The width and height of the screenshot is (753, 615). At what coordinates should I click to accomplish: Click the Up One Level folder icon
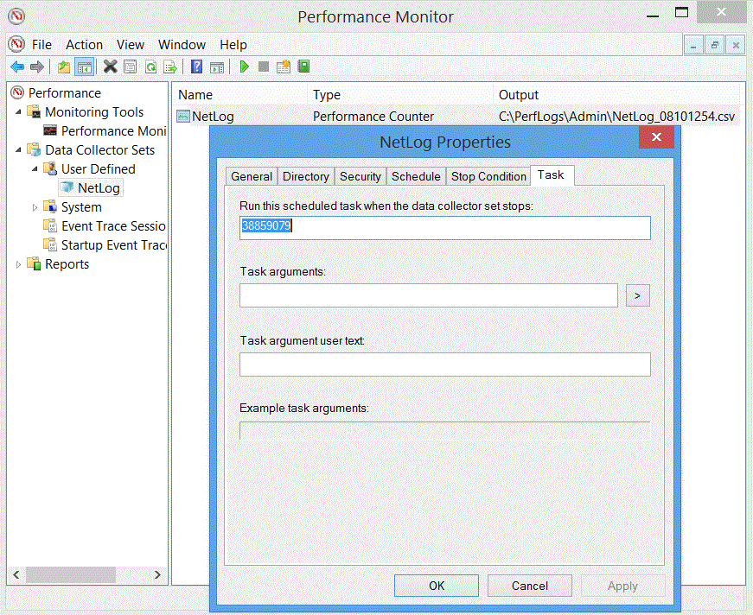64,67
